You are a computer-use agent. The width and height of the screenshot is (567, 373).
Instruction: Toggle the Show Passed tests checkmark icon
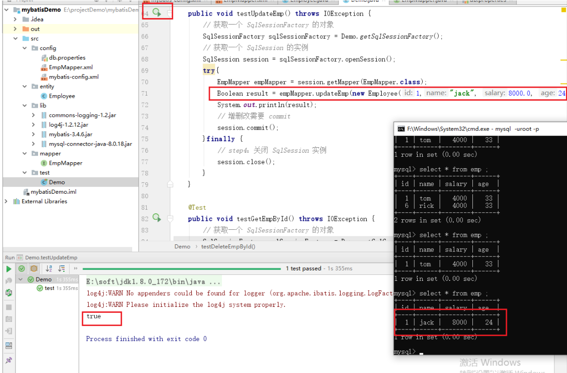tap(22, 268)
